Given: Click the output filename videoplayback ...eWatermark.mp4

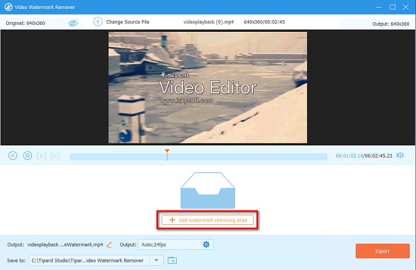Looking at the screenshot, I should point(65,244).
